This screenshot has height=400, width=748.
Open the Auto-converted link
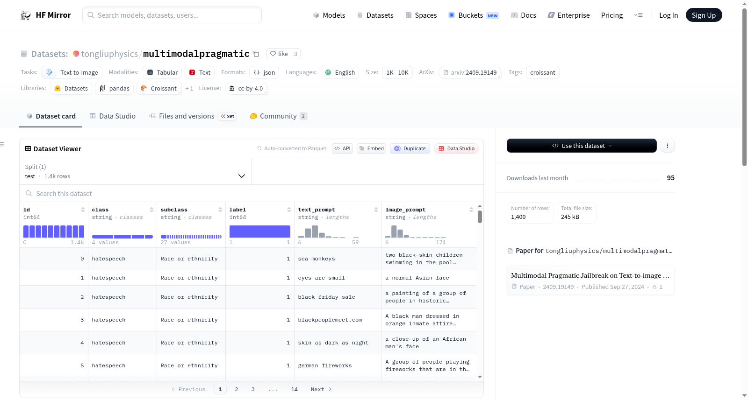(282, 148)
